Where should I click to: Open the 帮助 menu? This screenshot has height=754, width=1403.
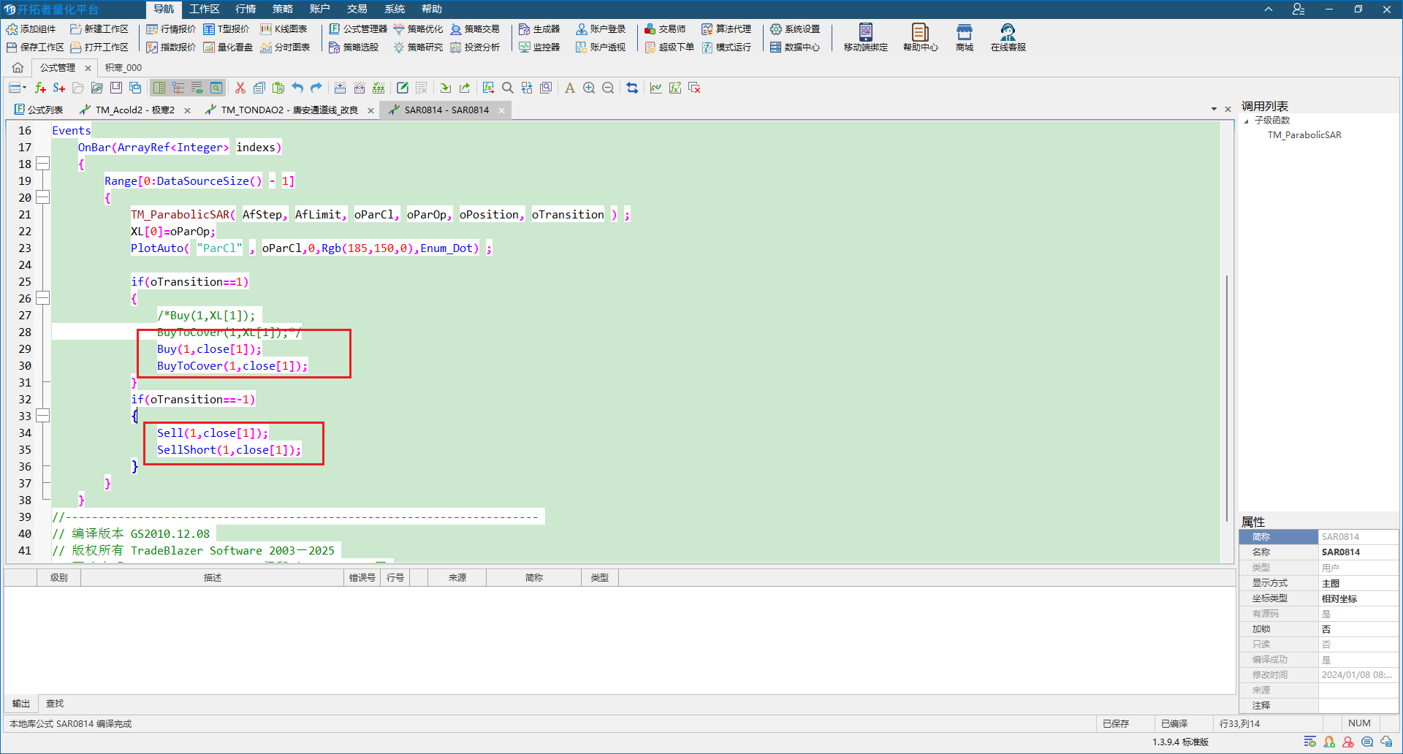[x=432, y=9]
